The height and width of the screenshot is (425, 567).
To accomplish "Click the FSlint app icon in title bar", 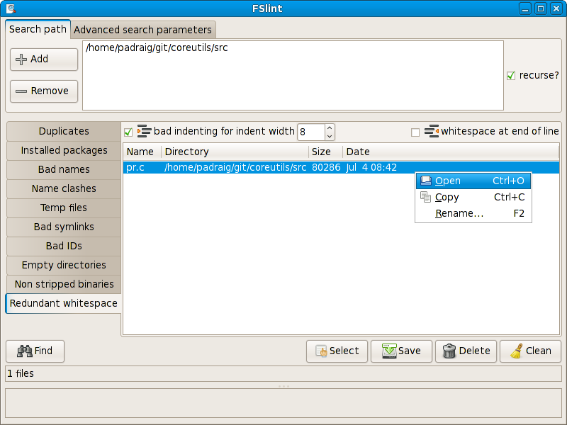I will point(11,8).
